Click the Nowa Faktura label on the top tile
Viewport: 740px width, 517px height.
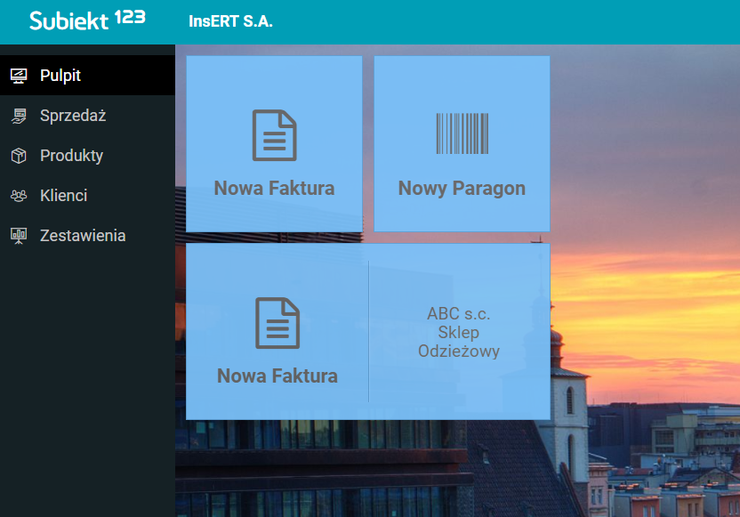coord(274,188)
